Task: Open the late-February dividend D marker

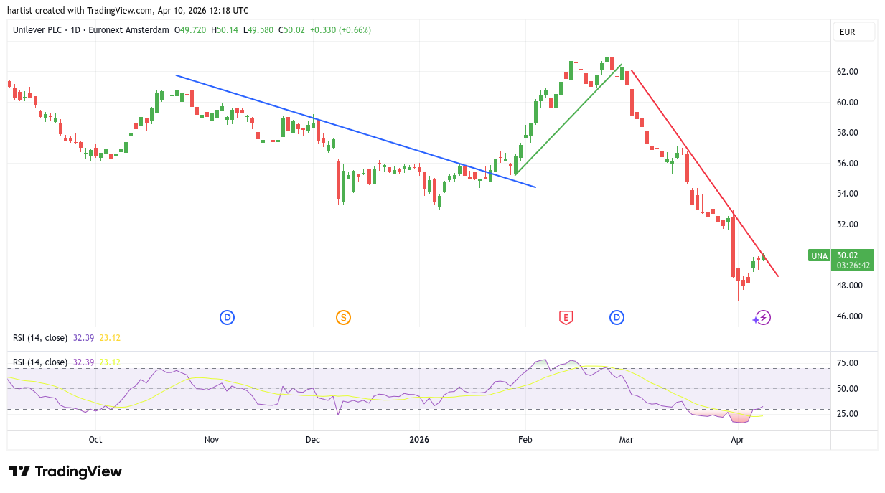Action: coord(617,317)
